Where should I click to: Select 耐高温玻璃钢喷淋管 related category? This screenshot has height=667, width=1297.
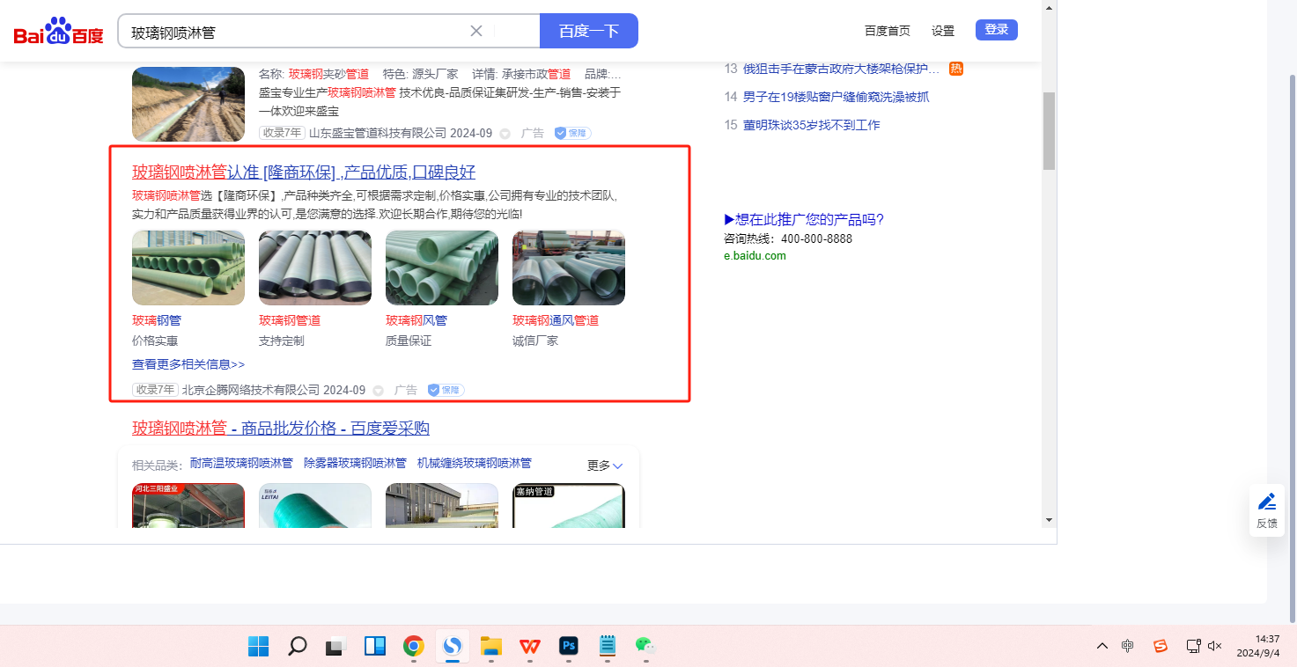click(241, 463)
